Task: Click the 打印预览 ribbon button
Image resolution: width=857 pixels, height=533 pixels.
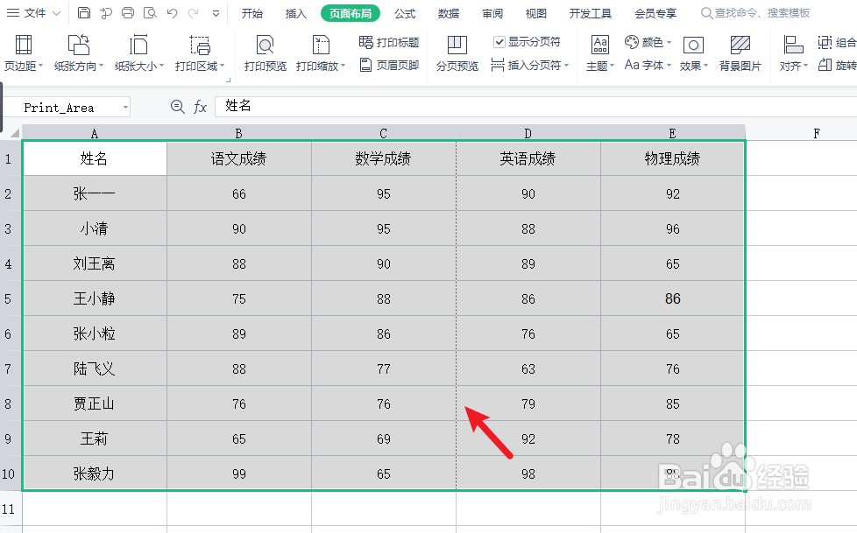Action: coord(266,53)
